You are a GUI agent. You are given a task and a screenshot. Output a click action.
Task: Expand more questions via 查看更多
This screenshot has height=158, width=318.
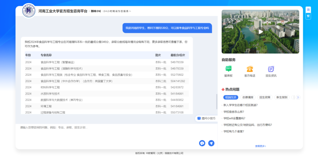pyautogui.click(x=260, y=146)
